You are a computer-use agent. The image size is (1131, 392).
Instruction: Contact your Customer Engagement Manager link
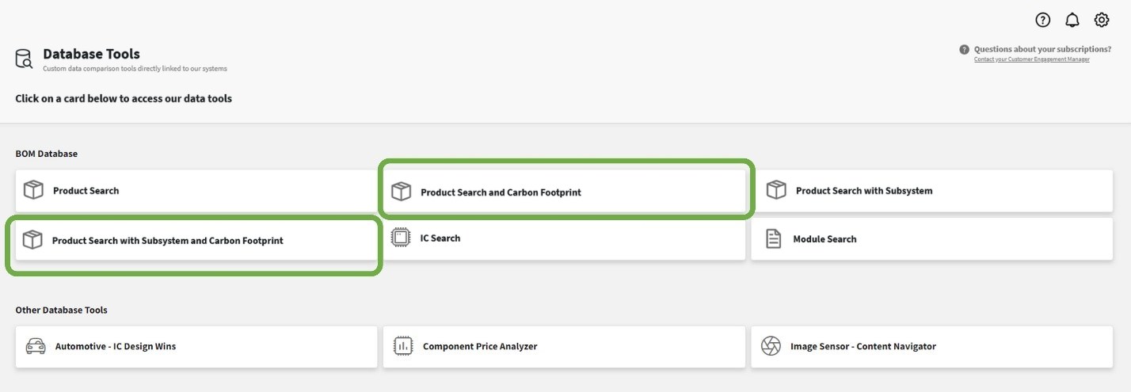click(1031, 59)
